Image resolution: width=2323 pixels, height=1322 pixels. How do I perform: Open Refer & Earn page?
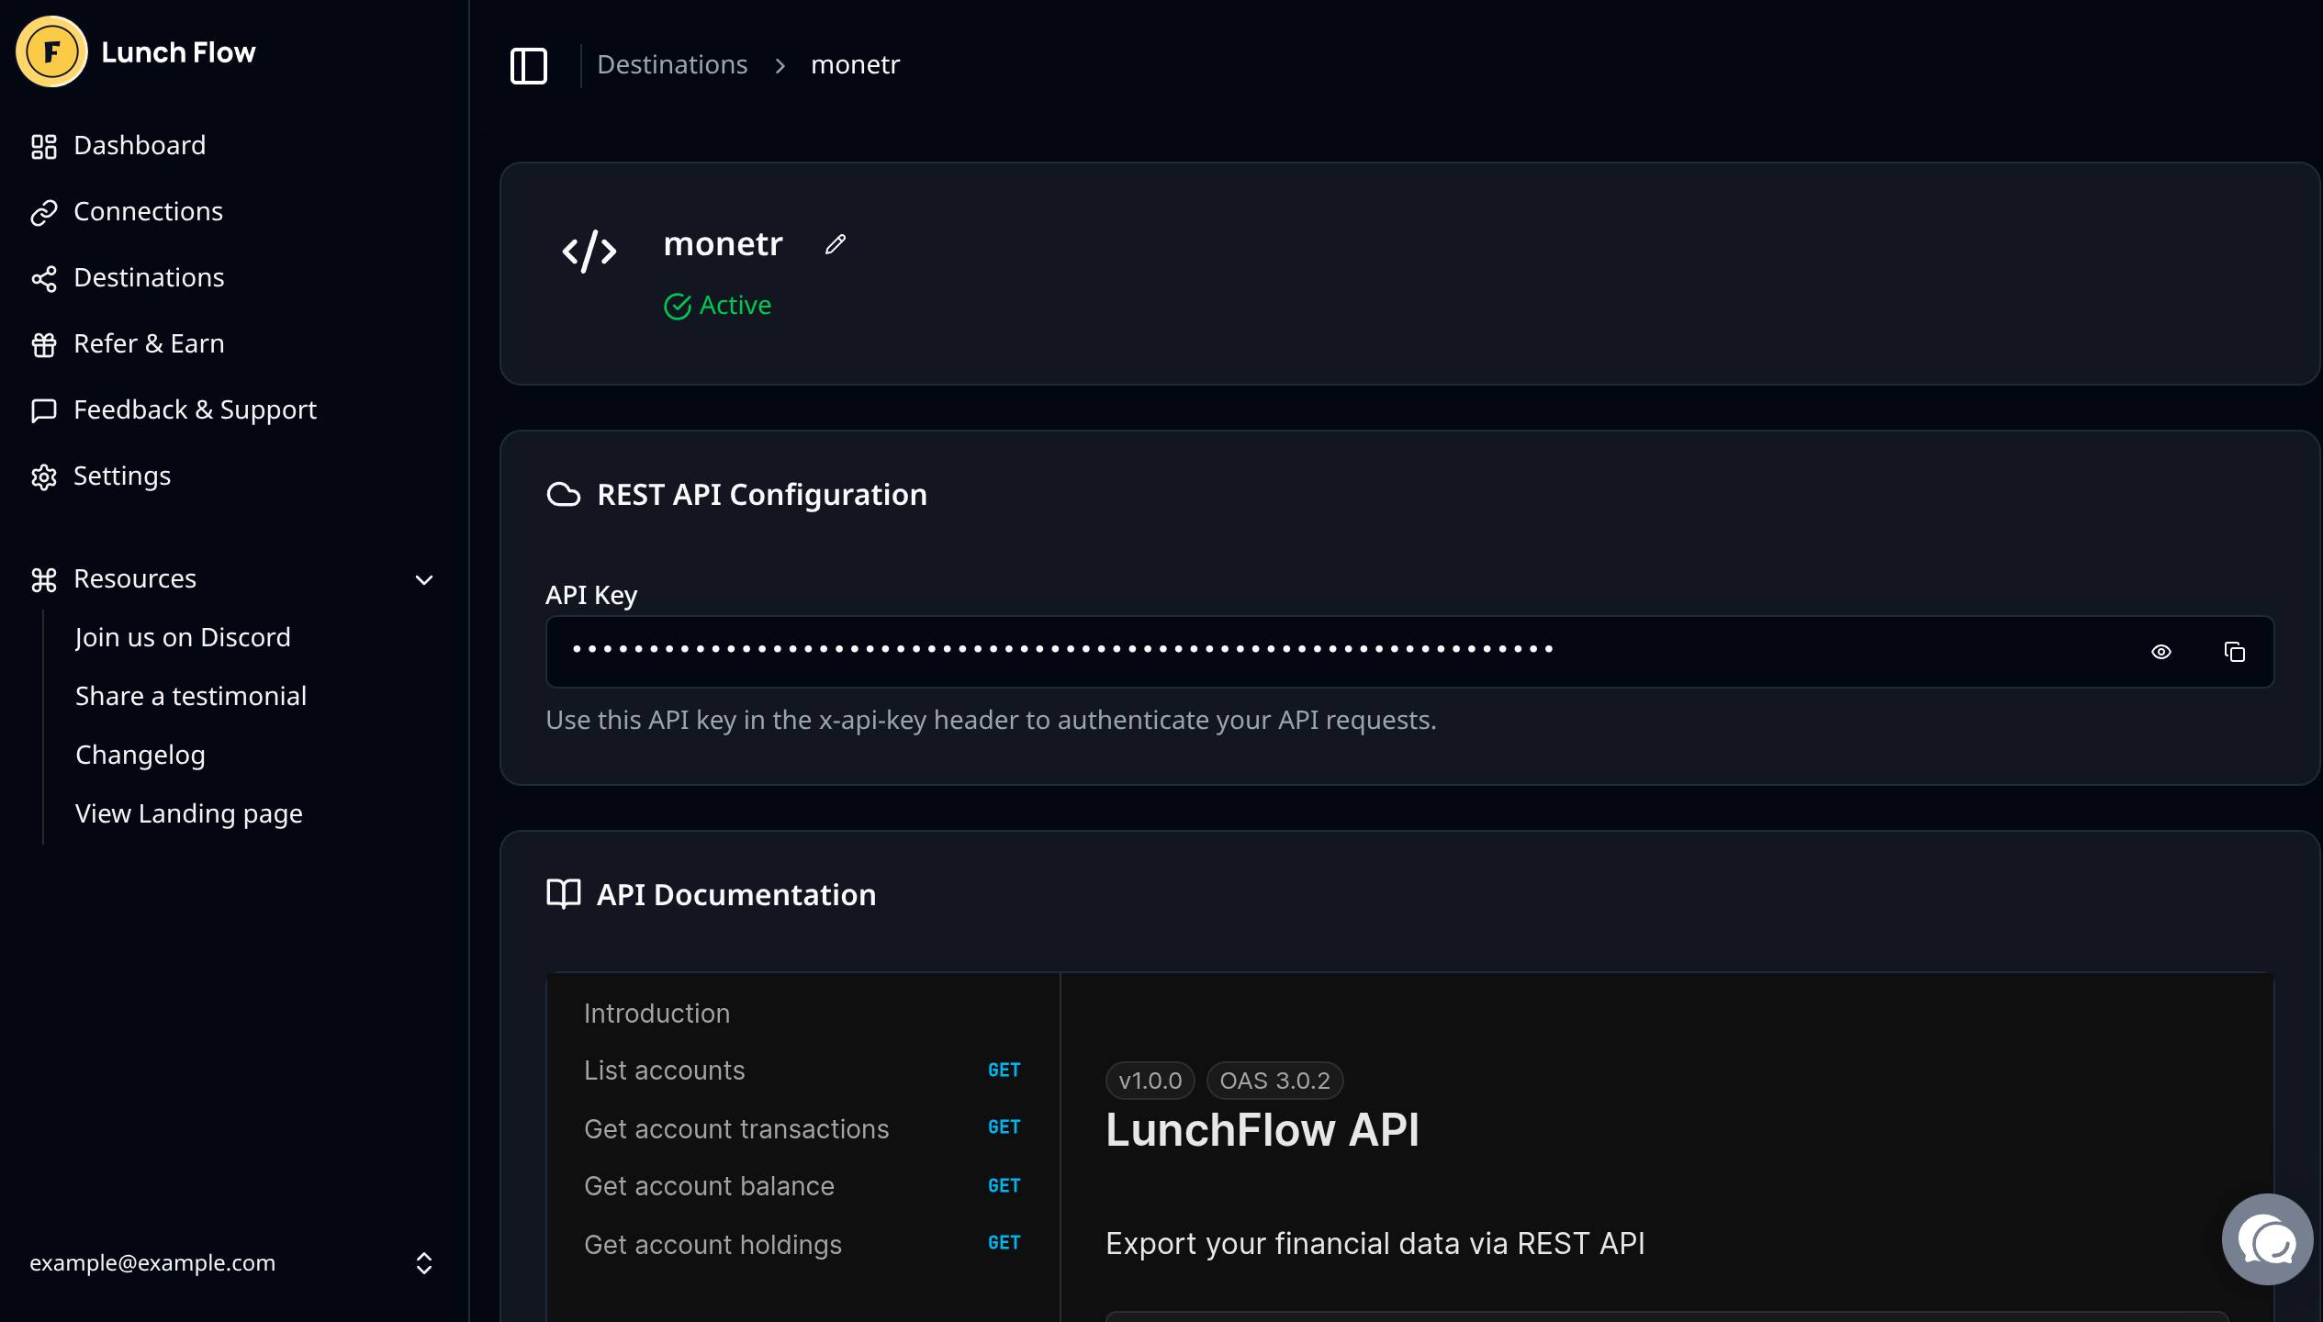click(149, 343)
